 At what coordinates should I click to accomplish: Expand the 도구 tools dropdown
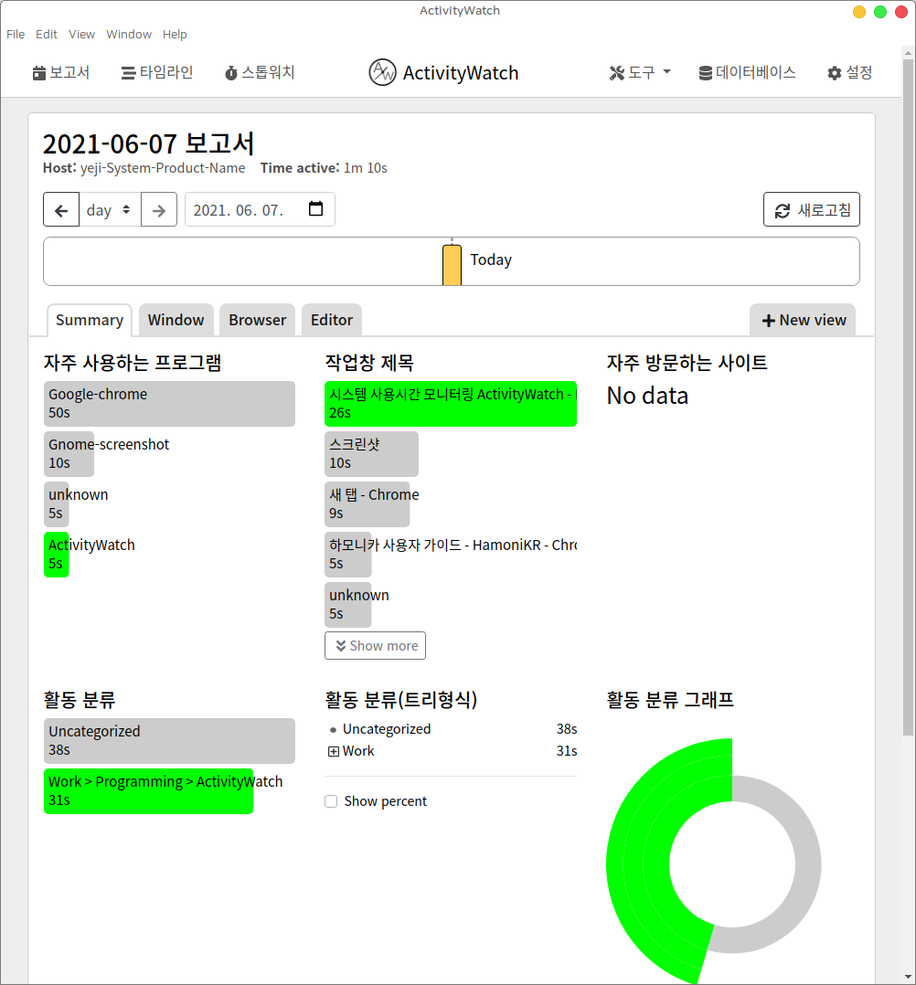640,73
